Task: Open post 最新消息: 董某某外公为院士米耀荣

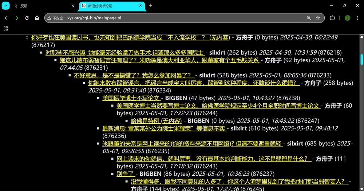Action: [164, 128]
